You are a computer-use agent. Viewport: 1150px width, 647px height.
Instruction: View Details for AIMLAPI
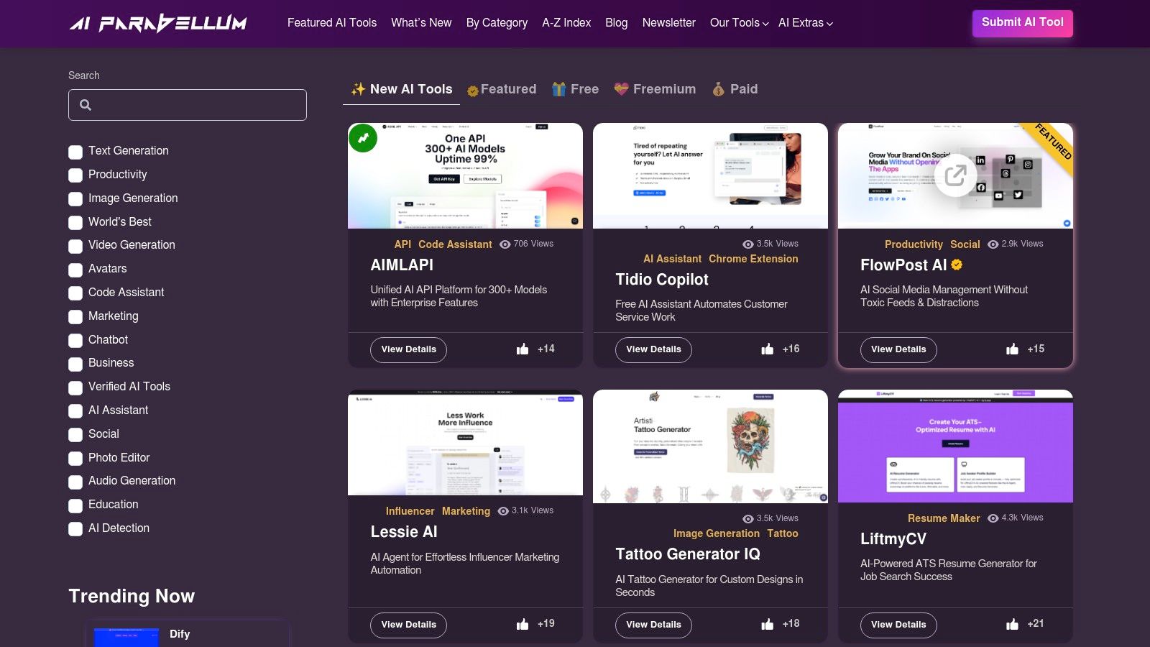(409, 349)
